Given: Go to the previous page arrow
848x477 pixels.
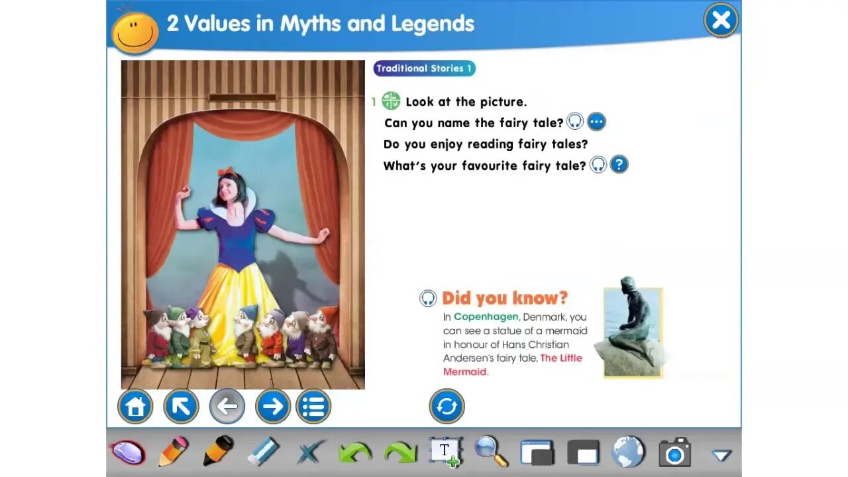Looking at the screenshot, I should click(x=227, y=406).
